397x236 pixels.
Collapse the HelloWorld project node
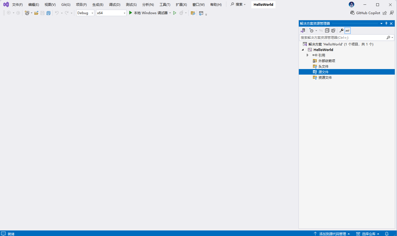coord(303,50)
